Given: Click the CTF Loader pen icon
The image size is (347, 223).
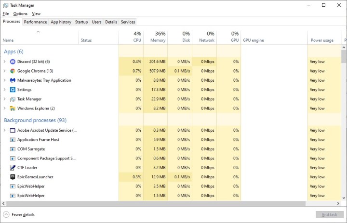Looking at the screenshot, I should (x=13, y=168).
